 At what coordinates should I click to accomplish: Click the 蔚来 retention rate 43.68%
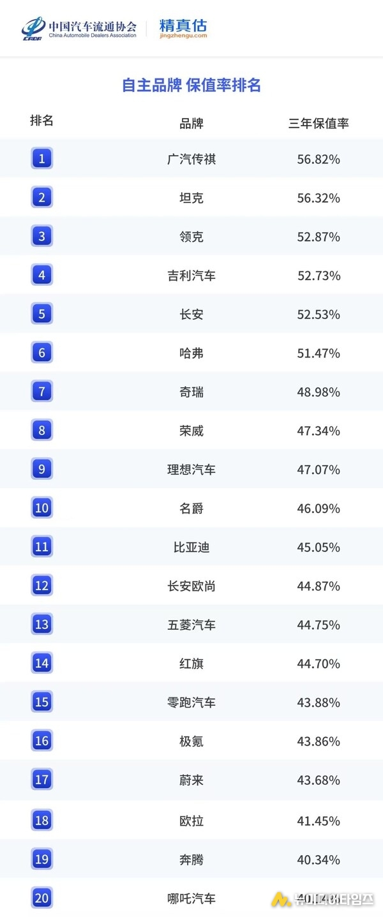tap(319, 780)
